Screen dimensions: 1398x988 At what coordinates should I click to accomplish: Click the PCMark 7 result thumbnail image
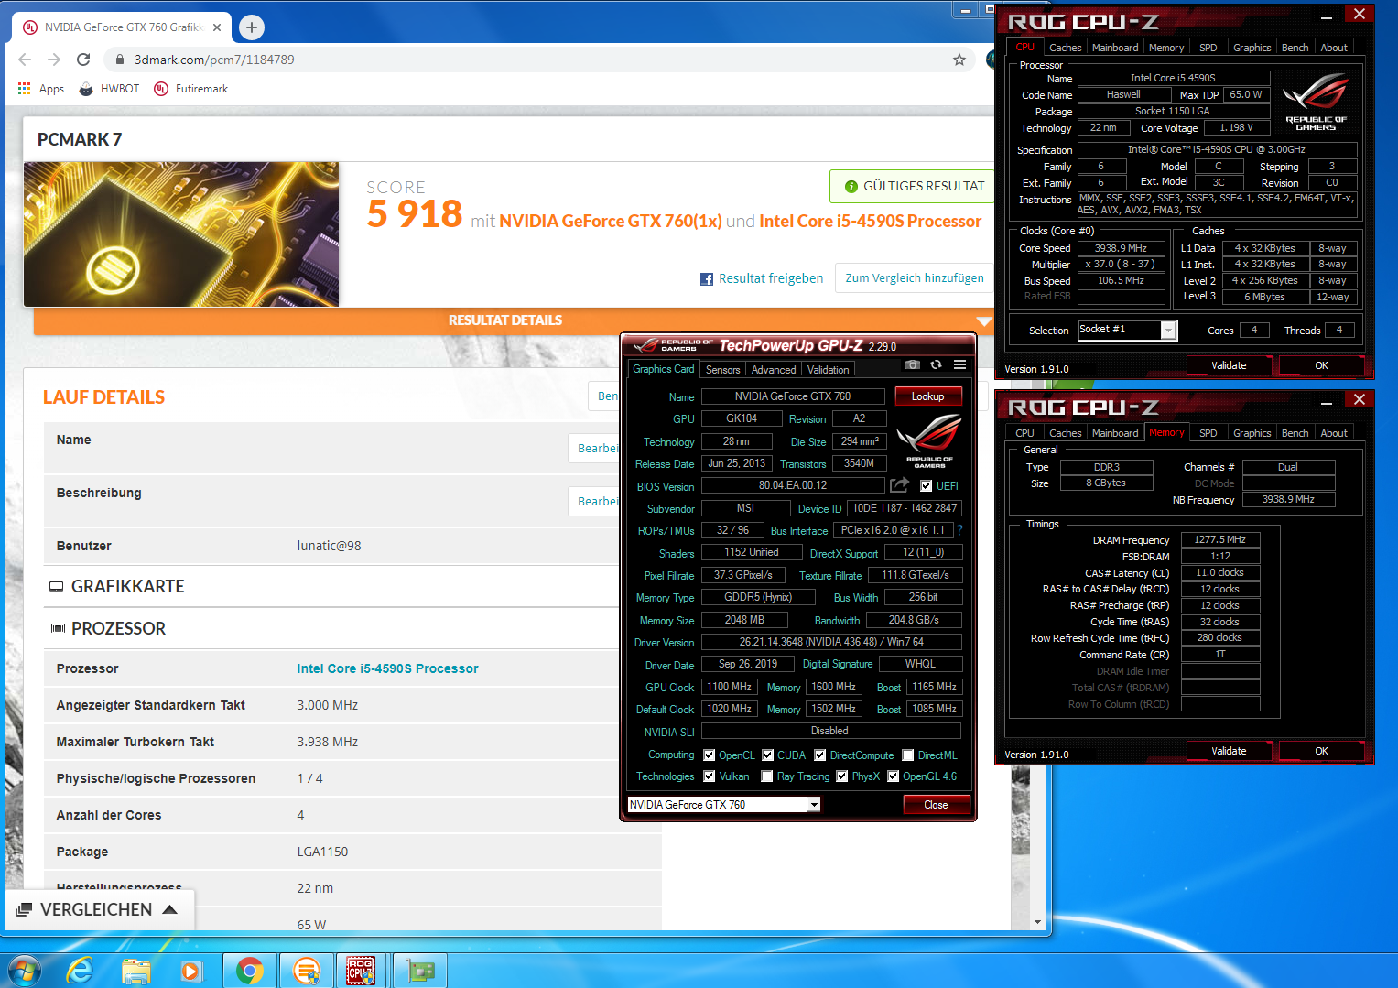pyautogui.click(x=181, y=234)
